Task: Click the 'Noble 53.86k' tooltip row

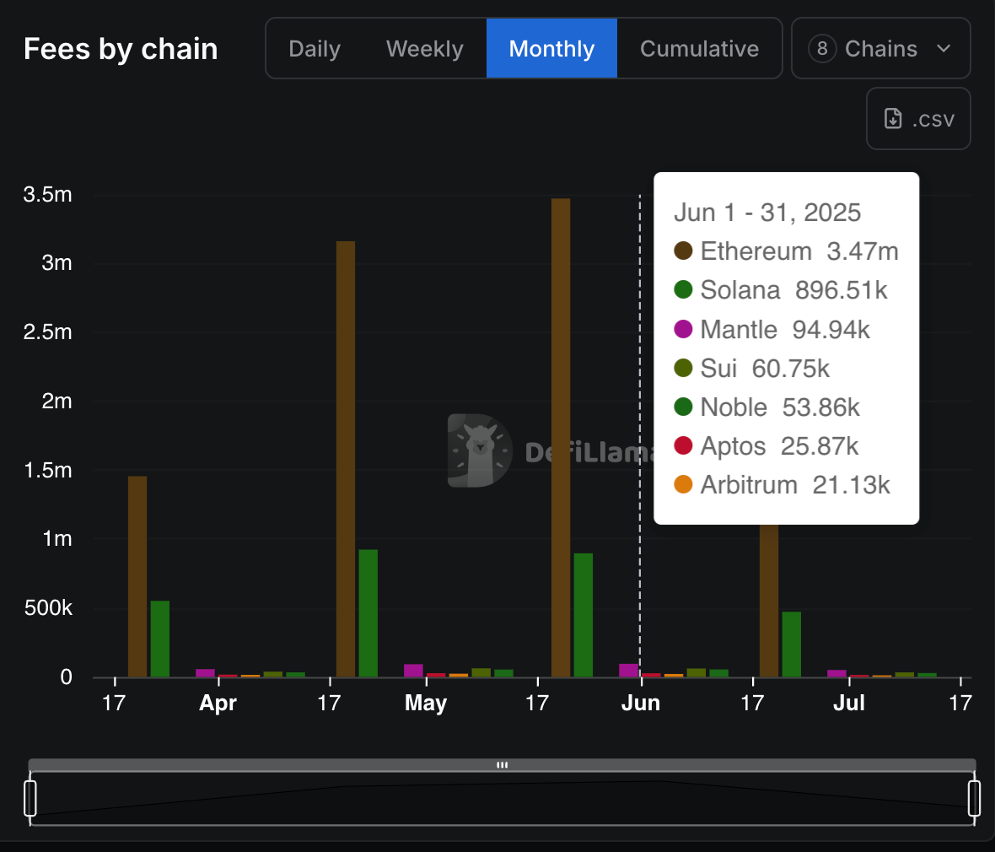Action: (766, 407)
